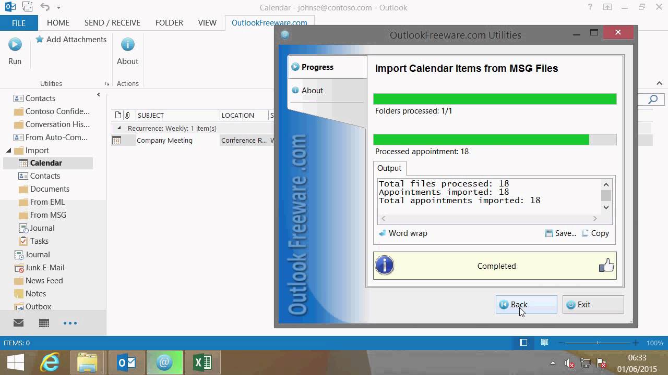The image size is (668, 375).
Task: Select From MSG folder
Action: [x=48, y=215]
